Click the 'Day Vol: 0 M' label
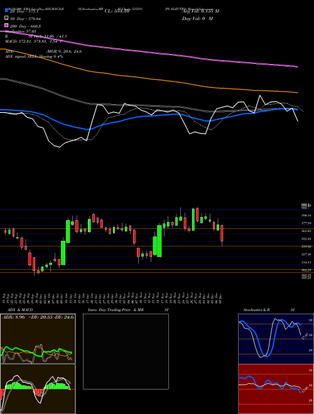Screen dimensions: 314x414 [x=197, y=18]
